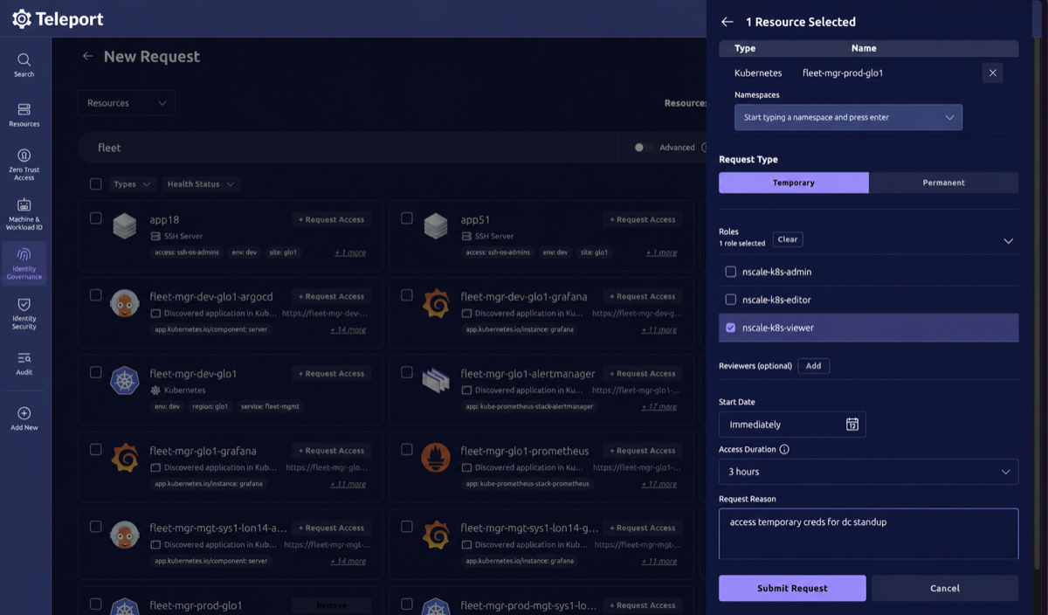Check the fleet-mgr-glo1-alertmanager checkbox
The width and height of the screenshot is (1048, 615).
coord(407,372)
